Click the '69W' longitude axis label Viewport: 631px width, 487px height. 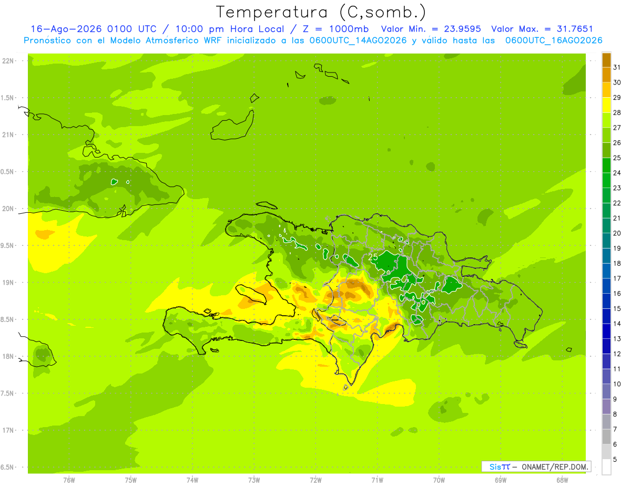[x=501, y=480]
